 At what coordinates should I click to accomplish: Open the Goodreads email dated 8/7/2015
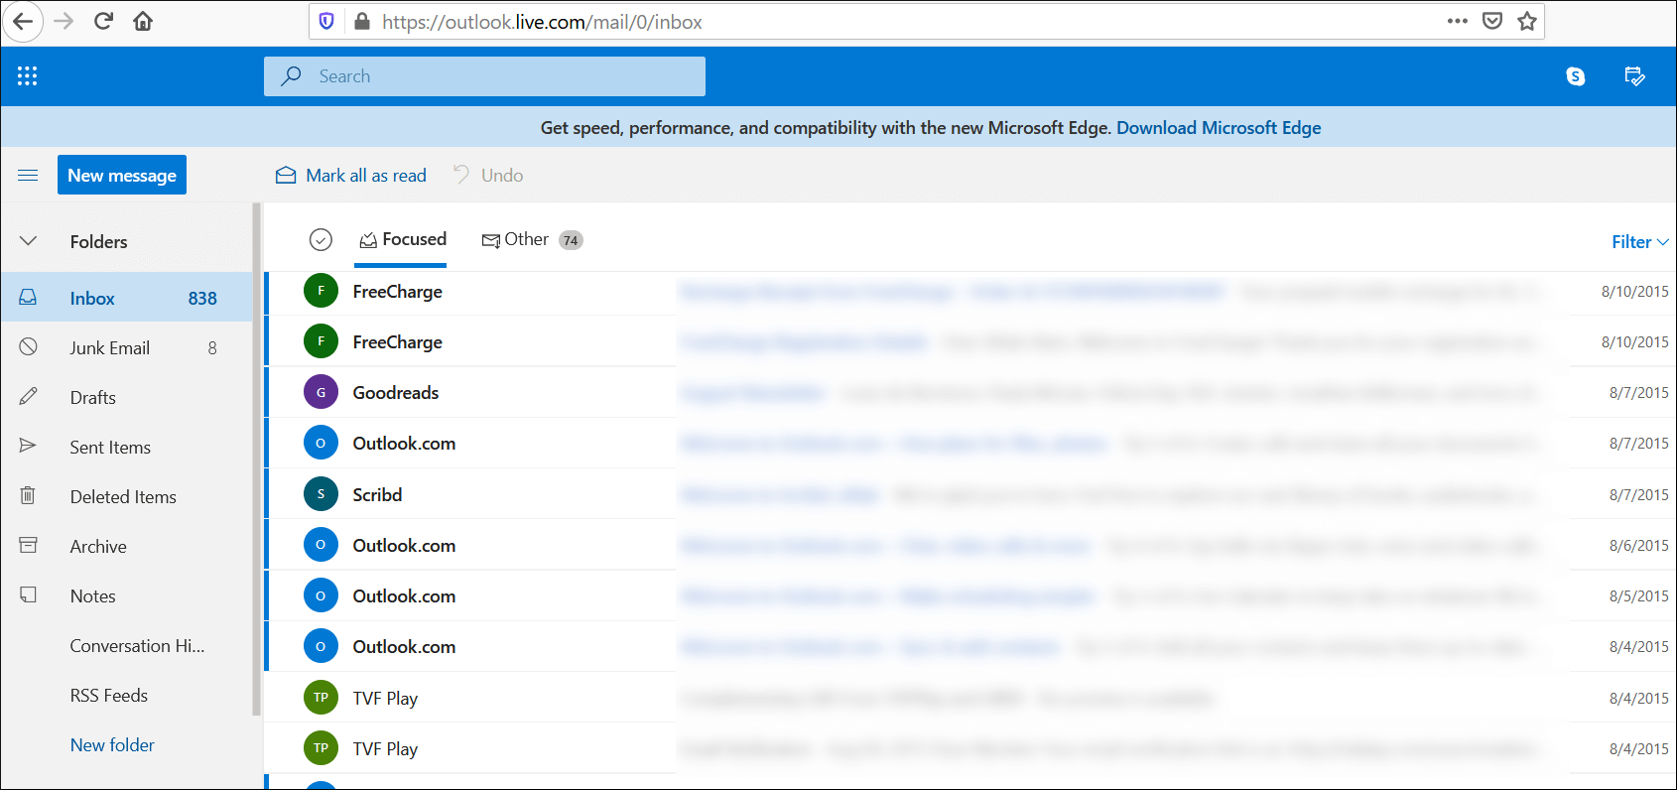971,392
